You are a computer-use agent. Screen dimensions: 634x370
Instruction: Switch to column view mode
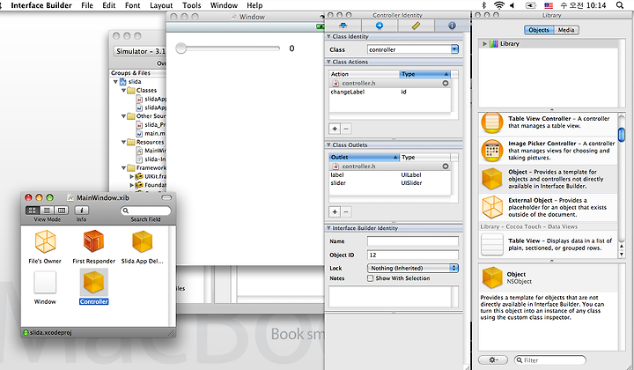[x=62, y=211]
